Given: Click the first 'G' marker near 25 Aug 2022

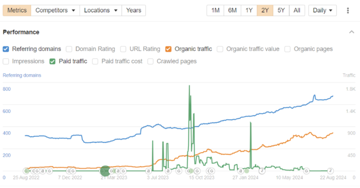Looking at the screenshot, I should point(26,171).
